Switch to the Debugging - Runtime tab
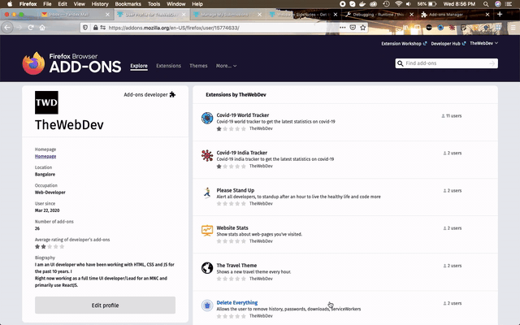The image size is (520, 325). click(378, 15)
